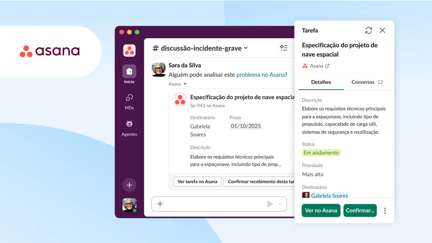Open the user profile avatar in sidebar
432x243 pixels.
pos(129,205)
